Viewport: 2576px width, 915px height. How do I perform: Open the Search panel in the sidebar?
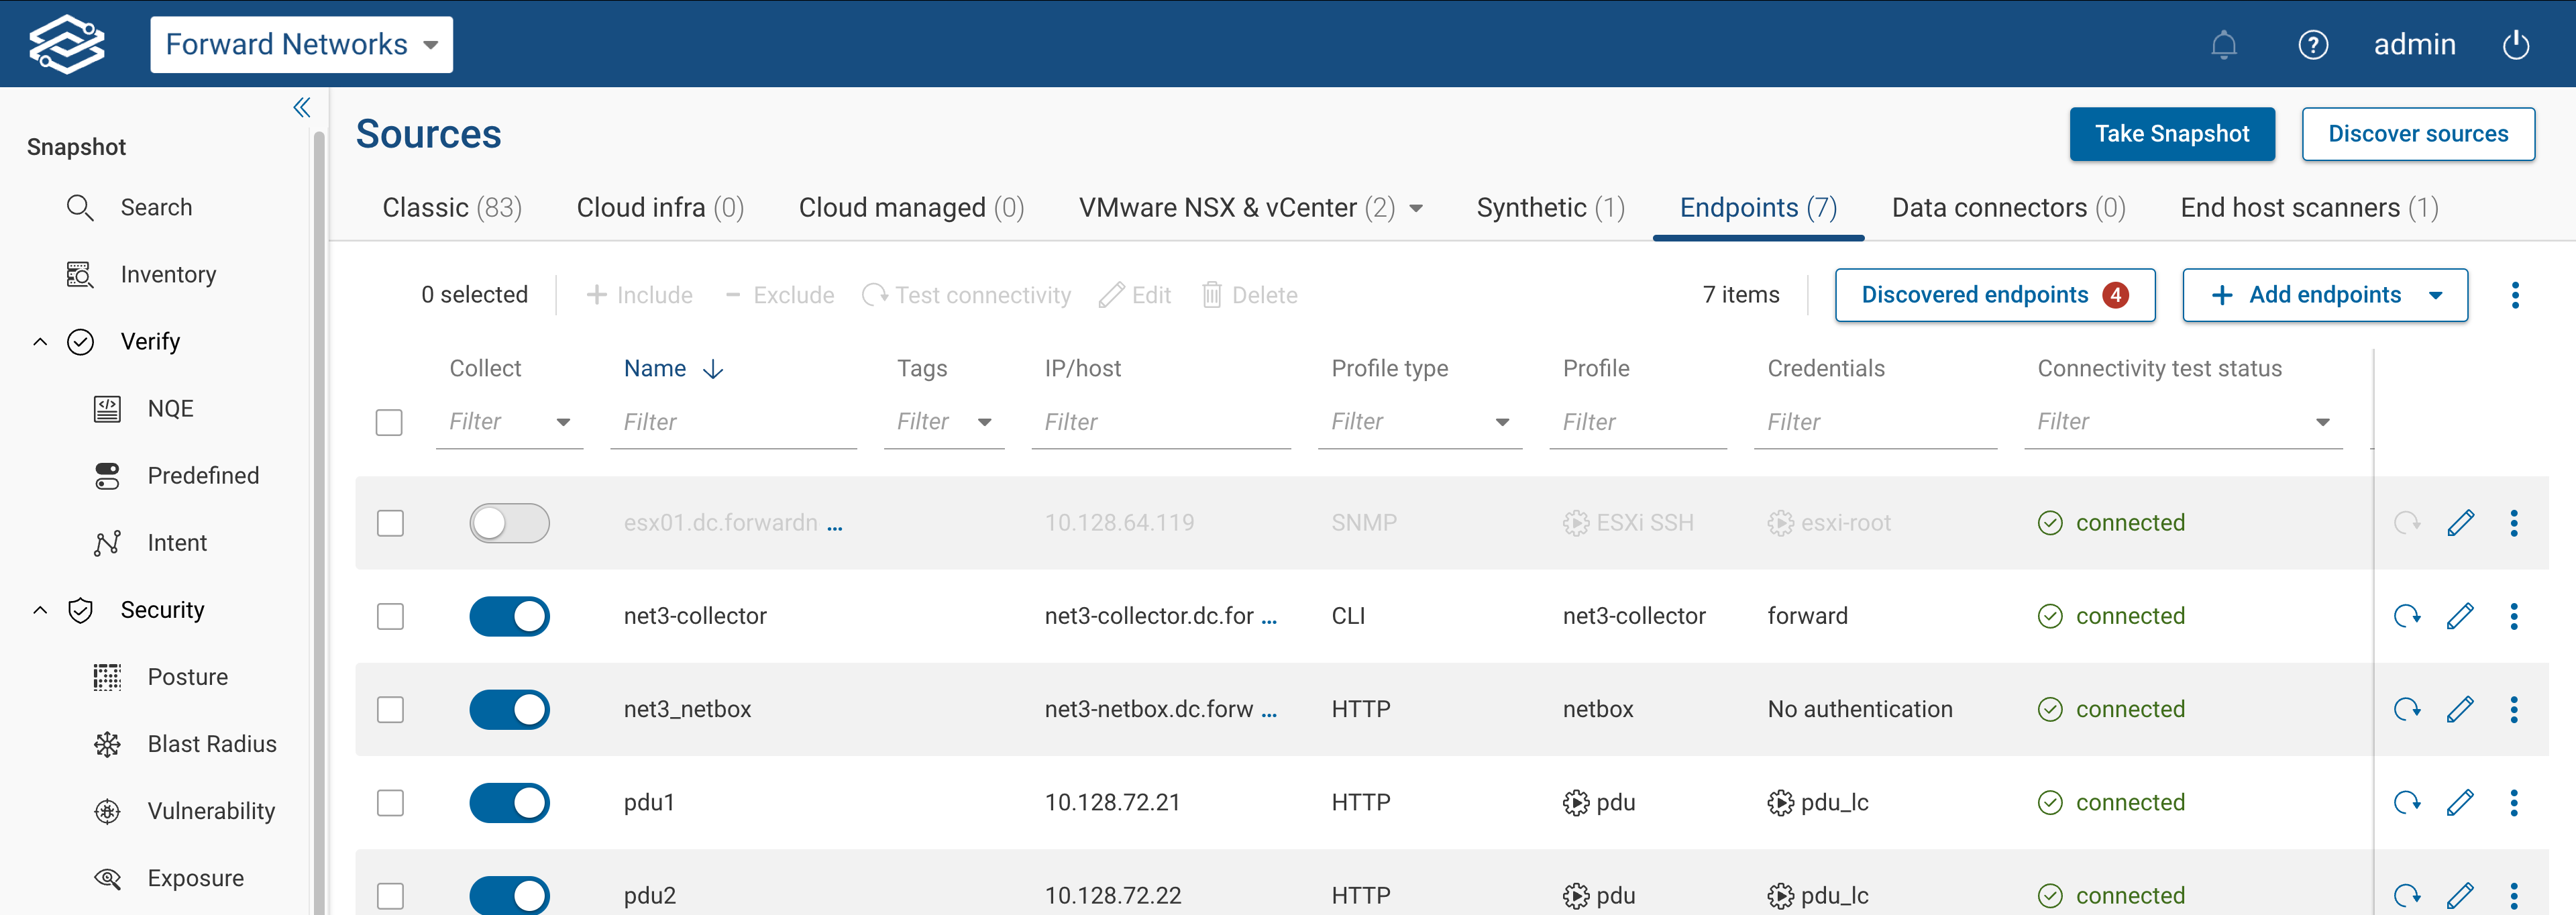(x=157, y=207)
